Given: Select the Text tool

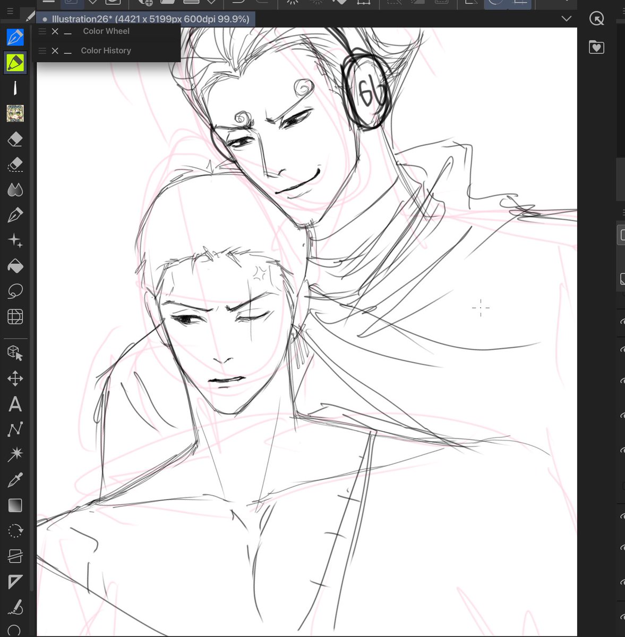Looking at the screenshot, I should pyautogui.click(x=15, y=404).
